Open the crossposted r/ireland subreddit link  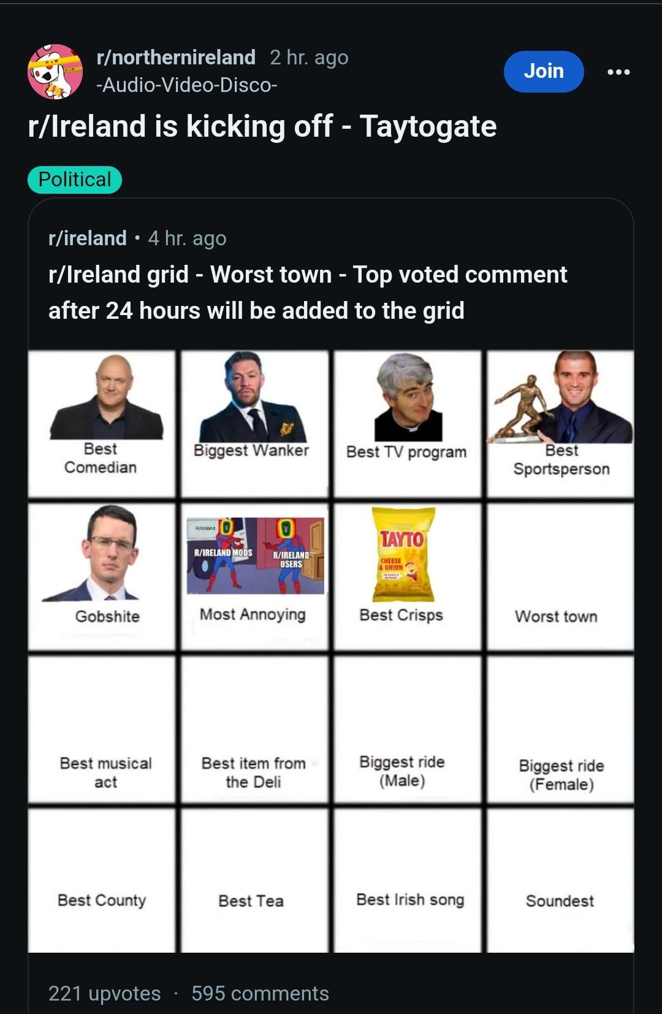[x=88, y=238]
